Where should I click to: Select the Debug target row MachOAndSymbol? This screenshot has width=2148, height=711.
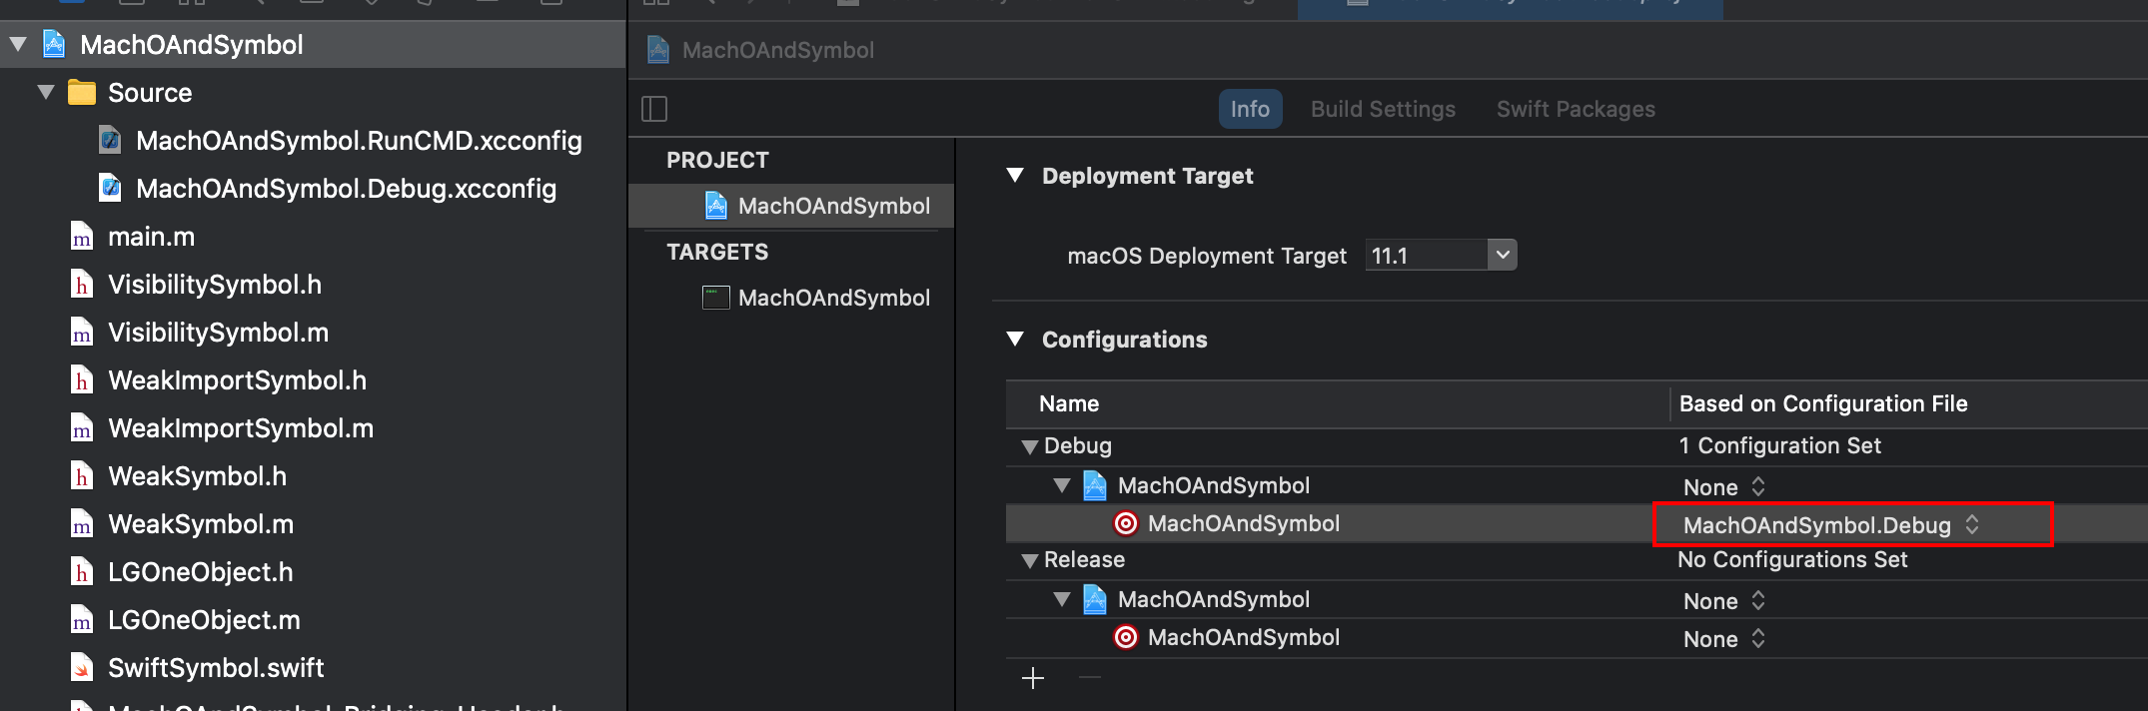click(1243, 523)
